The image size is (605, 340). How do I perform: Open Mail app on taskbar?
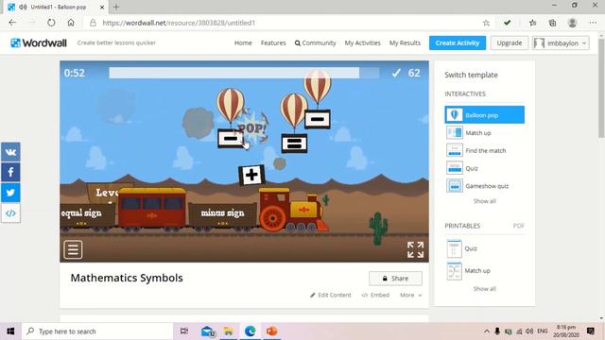(x=208, y=331)
